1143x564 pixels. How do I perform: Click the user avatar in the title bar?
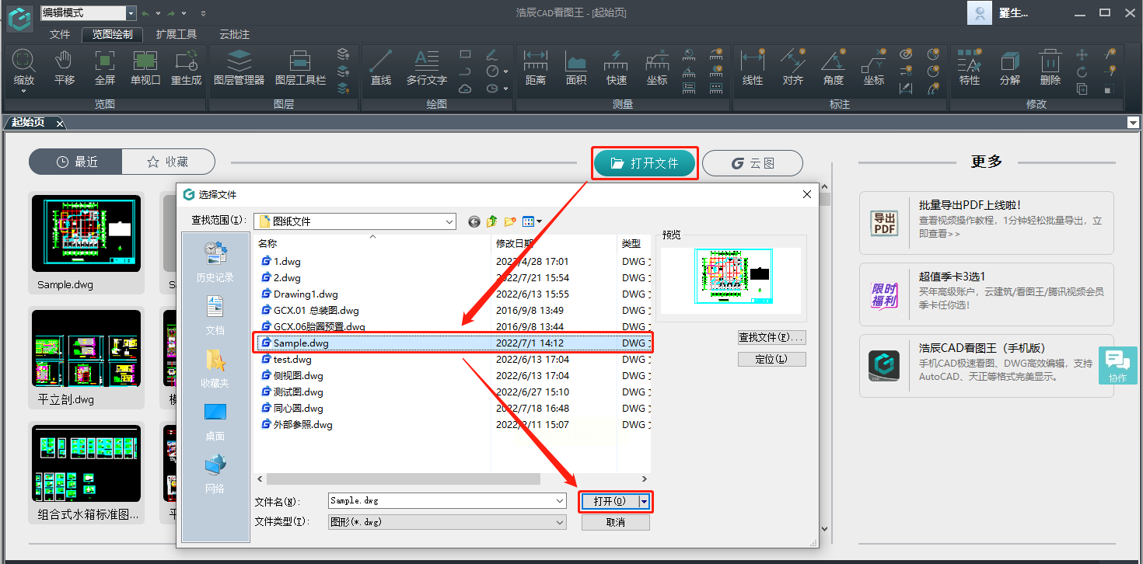980,12
